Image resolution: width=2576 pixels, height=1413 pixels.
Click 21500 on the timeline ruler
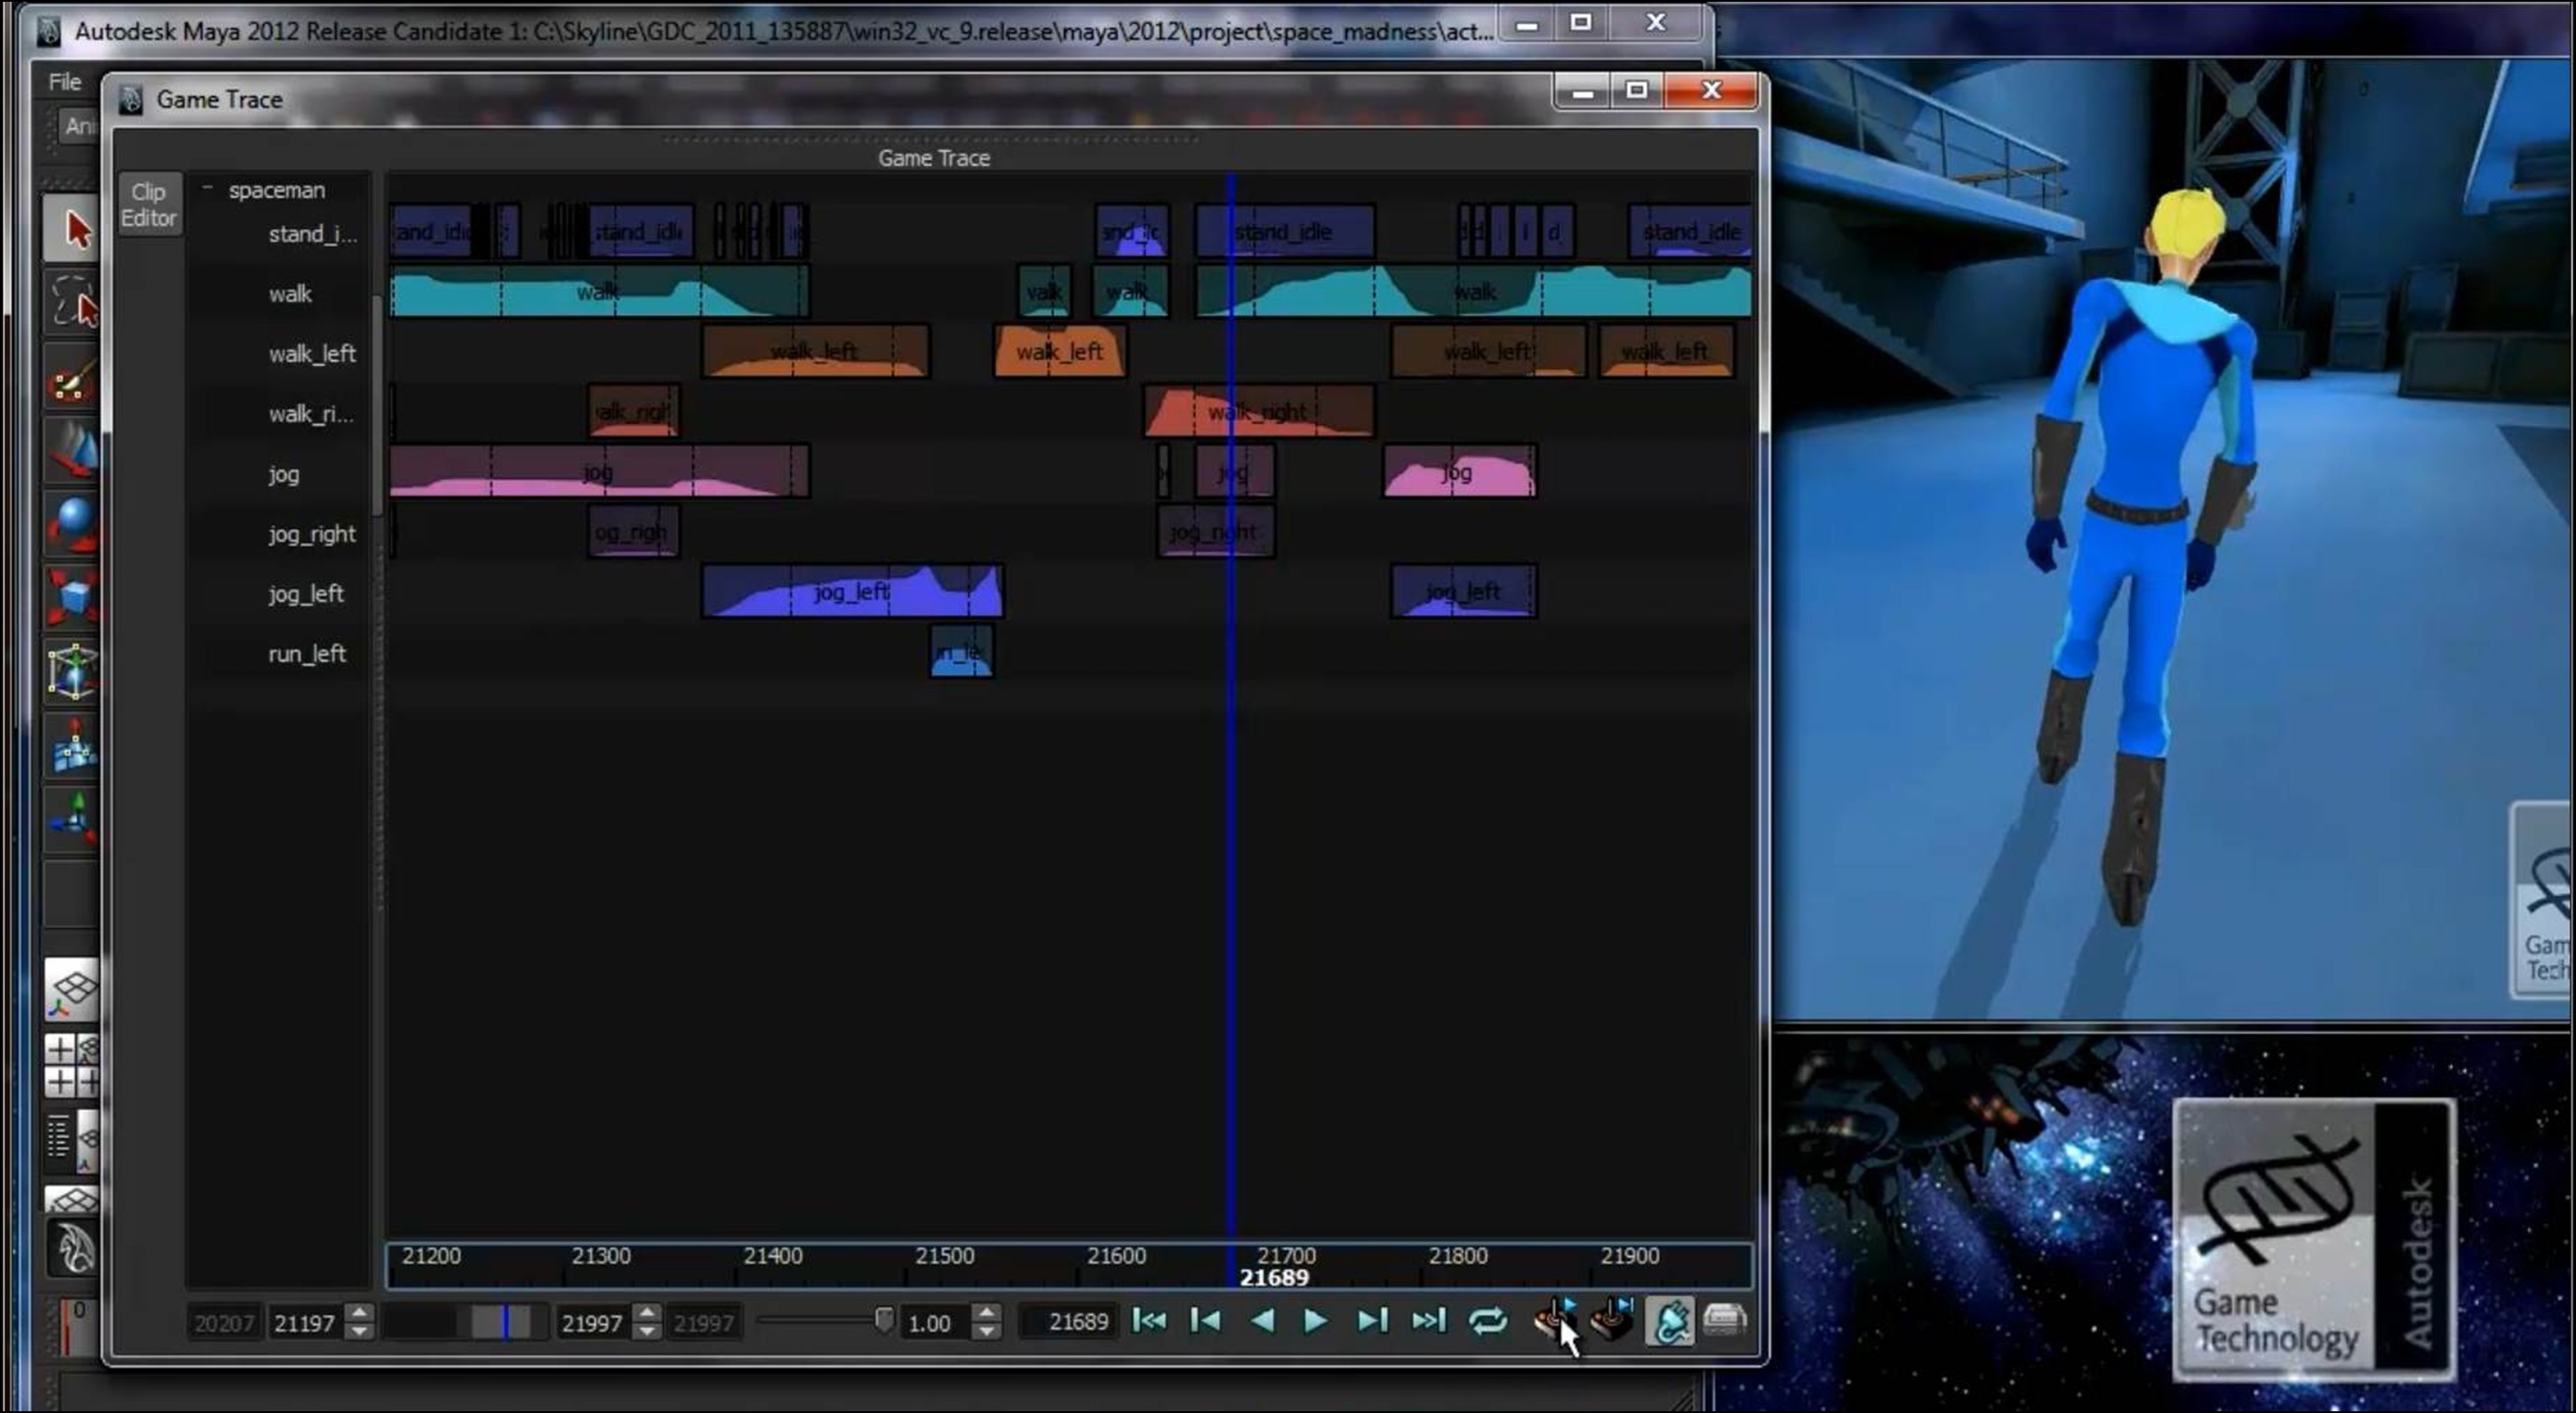(944, 1255)
